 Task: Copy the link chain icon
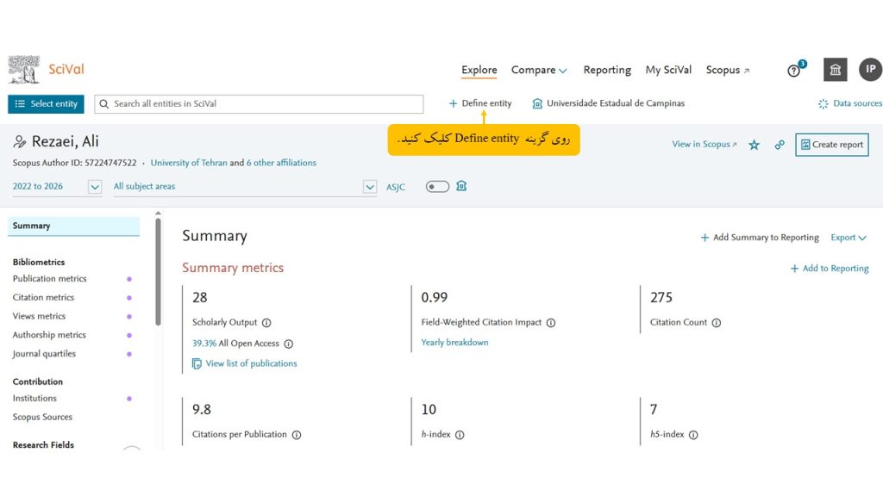click(780, 145)
